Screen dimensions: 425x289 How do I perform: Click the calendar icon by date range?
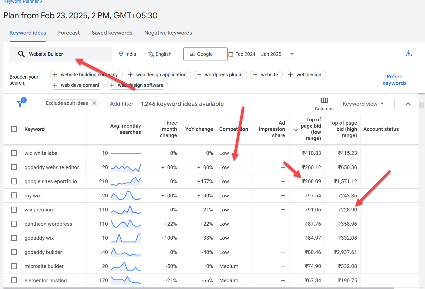point(231,54)
